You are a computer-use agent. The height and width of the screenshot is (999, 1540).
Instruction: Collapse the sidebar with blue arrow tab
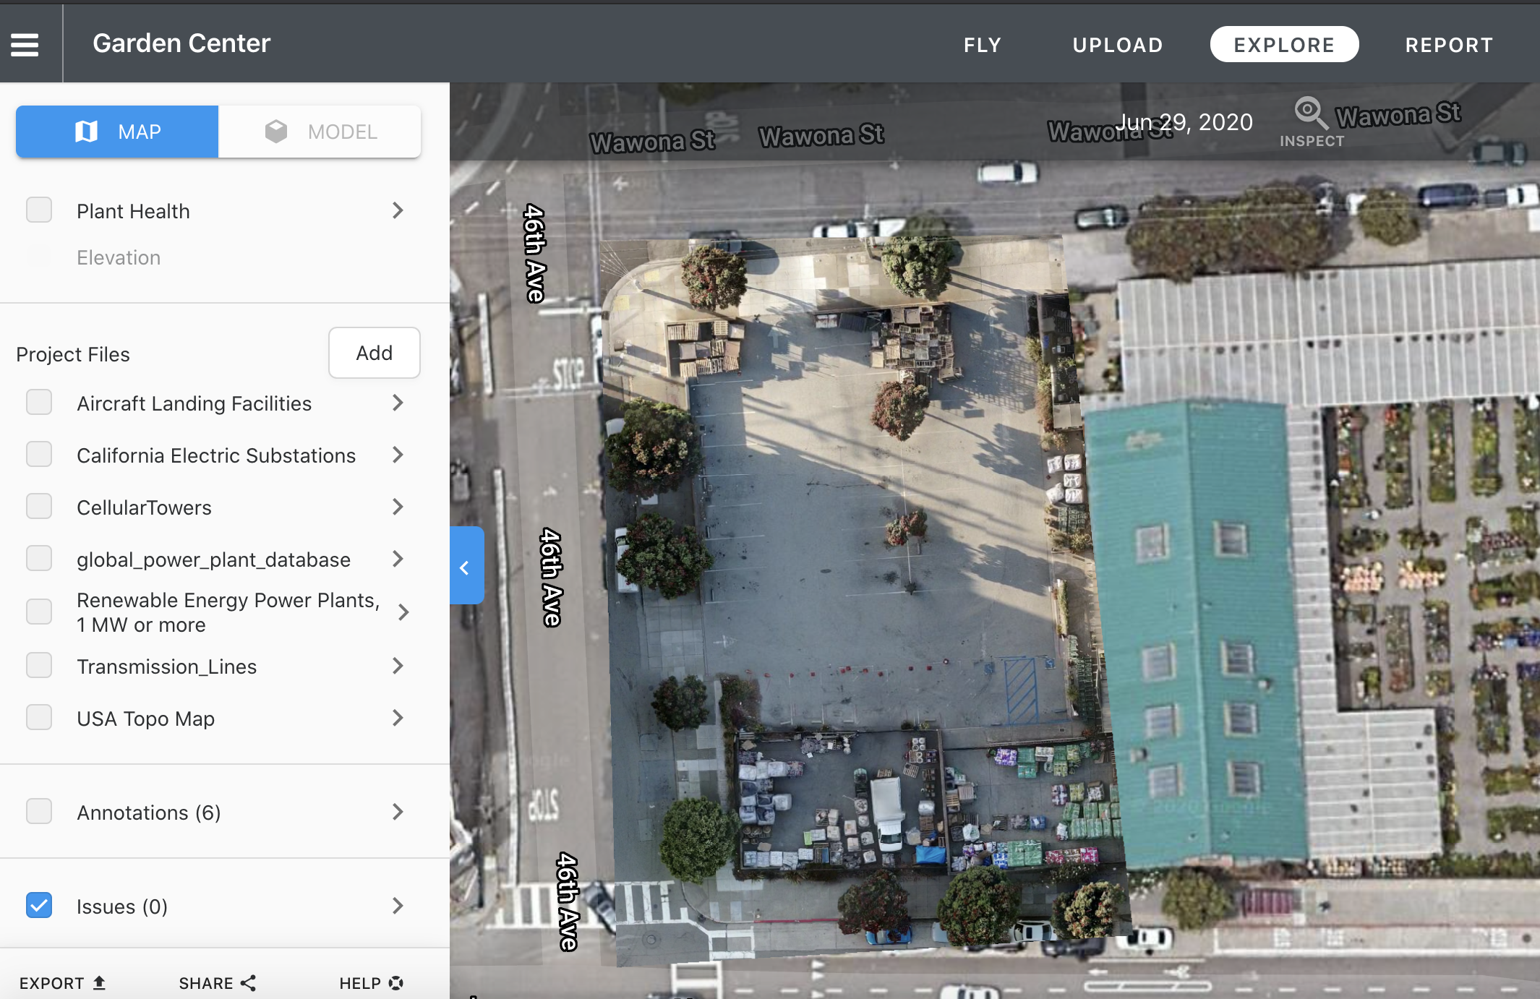point(466,565)
